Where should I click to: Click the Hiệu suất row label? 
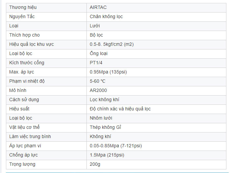pos(19,109)
